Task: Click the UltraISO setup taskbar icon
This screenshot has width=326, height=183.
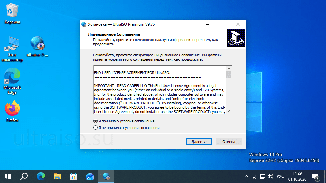Action: click(106, 176)
